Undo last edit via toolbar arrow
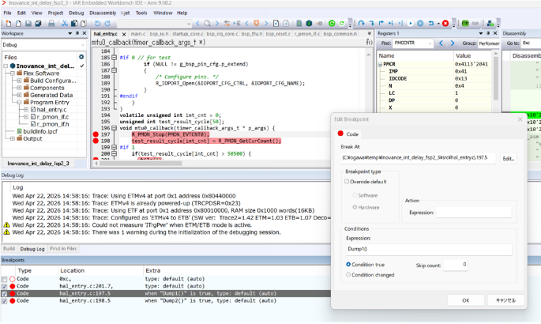Image resolution: width=541 pixels, height=324 pixels. (98, 24)
